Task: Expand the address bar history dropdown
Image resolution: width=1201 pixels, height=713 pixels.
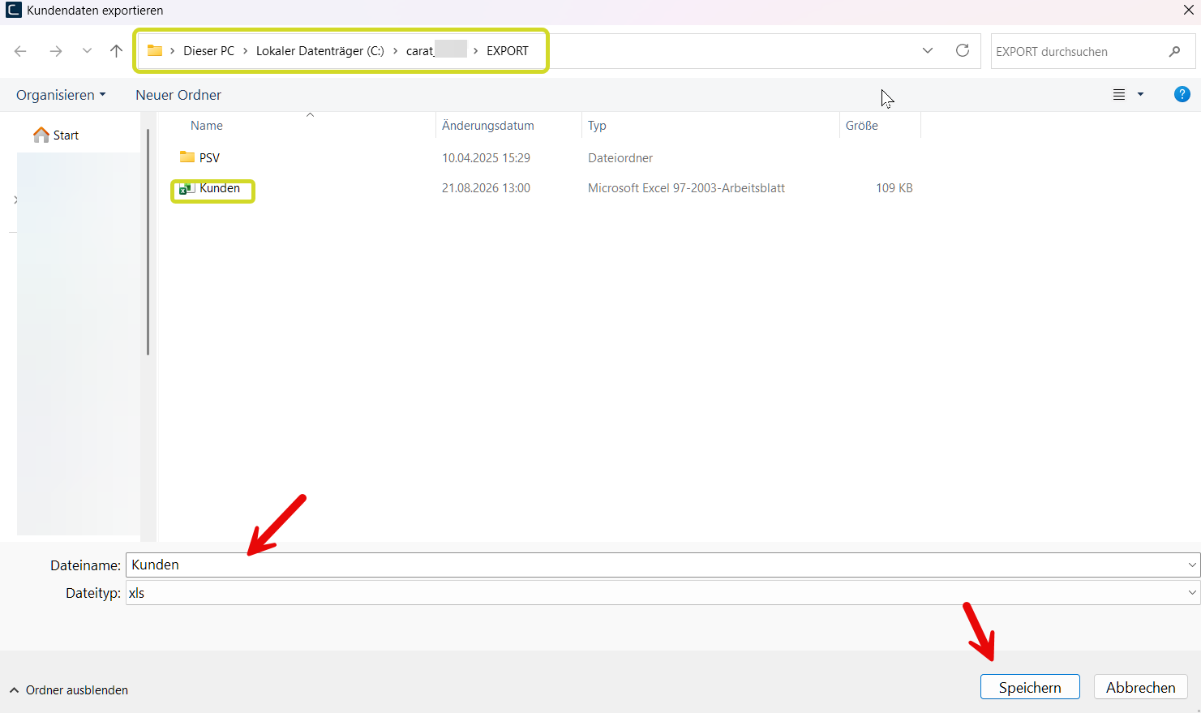Action: pyautogui.click(x=928, y=50)
